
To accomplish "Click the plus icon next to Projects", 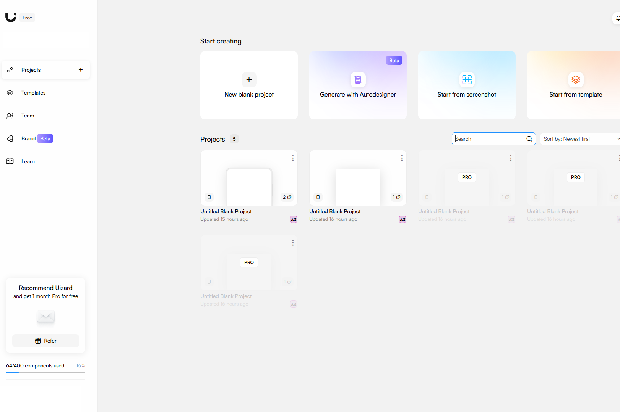I will 81,70.
